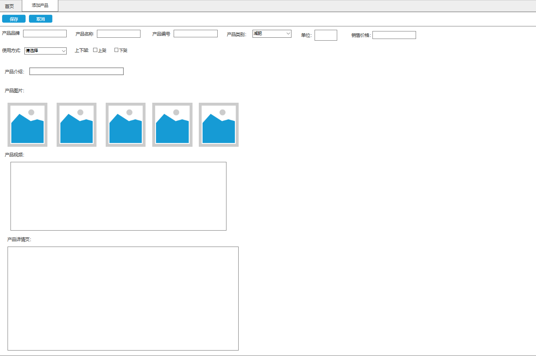Image resolution: width=536 pixels, height=356 pixels.
Task: Click the 产品介绍 text field
Action: point(76,71)
